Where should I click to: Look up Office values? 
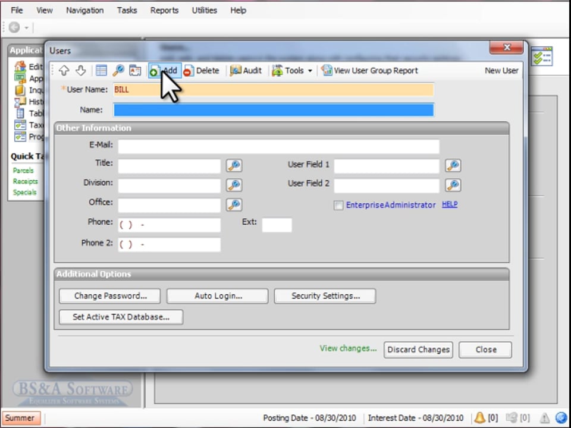pos(234,204)
